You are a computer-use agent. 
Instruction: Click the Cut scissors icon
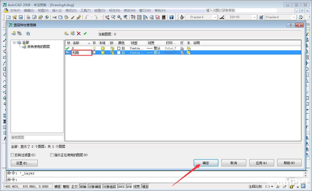click(x=54, y=17)
